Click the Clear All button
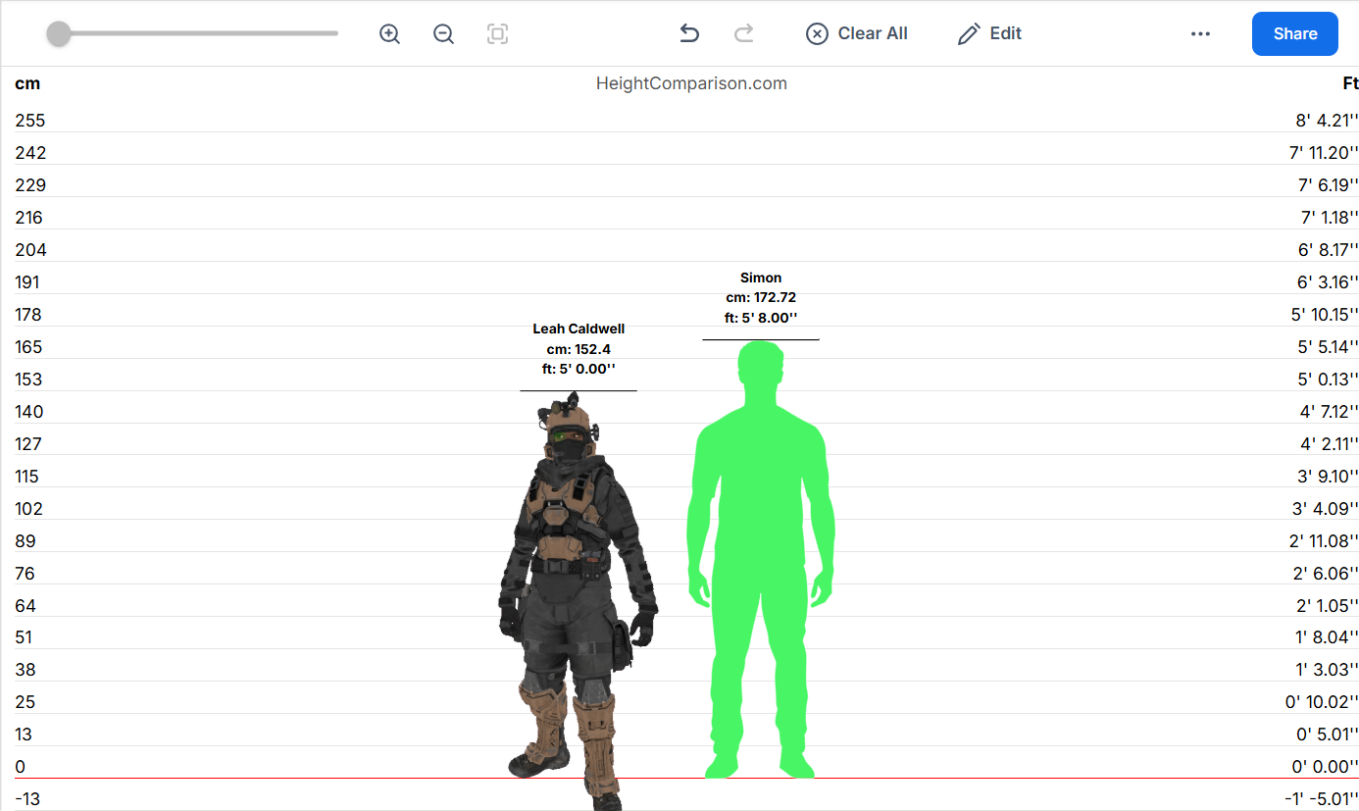This screenshot has width=1359, height=811. [x=856, y=34]
